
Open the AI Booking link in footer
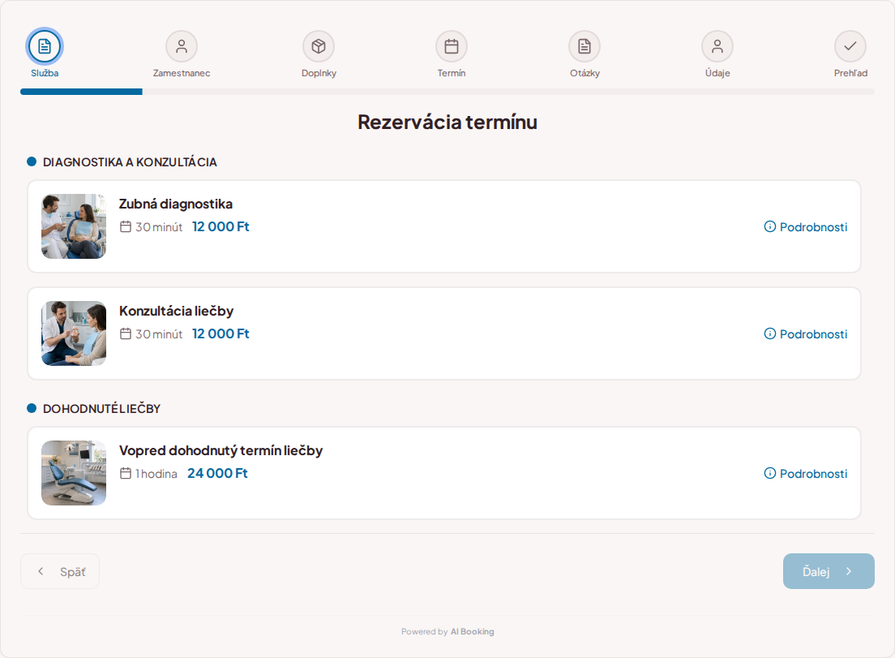(x=472, y=631)
